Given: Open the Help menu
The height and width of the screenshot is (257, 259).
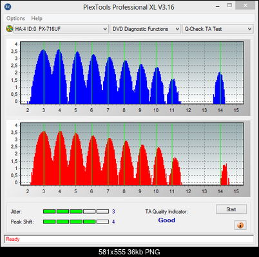Looking at the screenshot, I should tap(37, 19).
